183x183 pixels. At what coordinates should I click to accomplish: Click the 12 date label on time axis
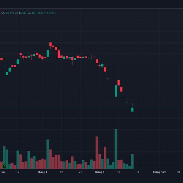(61, 172)
